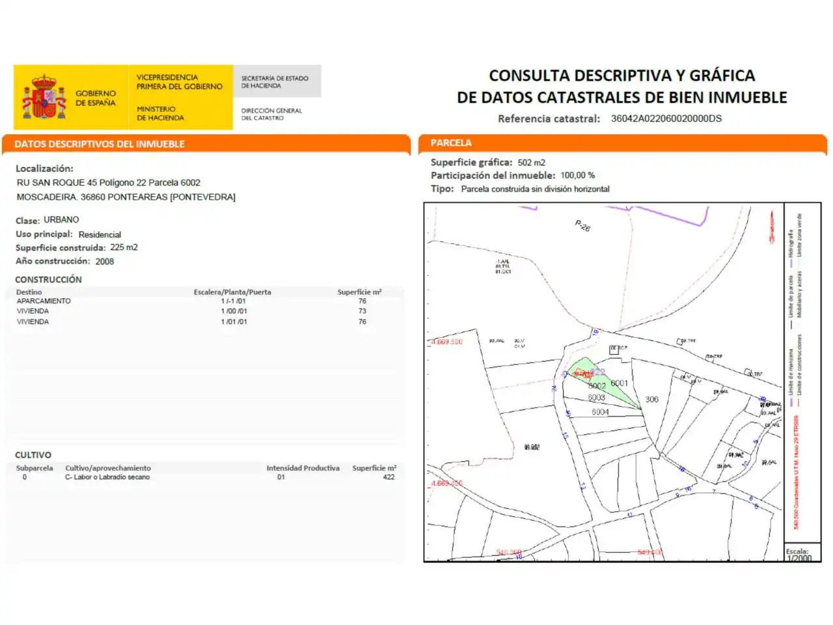833x625 pixels.
Task: Click the 'P-26' label on the map
Action: click(x=582, y=226)
